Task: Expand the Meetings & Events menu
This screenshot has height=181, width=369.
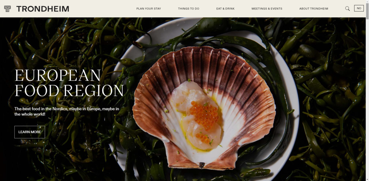Action: (267, 9)
